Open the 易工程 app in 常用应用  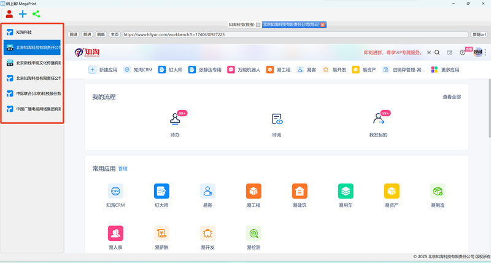pyautogui.click(x=253, y=191)
